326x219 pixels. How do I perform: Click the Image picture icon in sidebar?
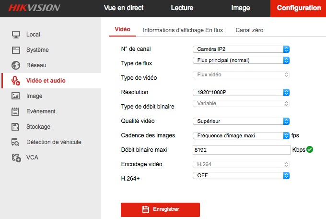click(x=16, y=96)
